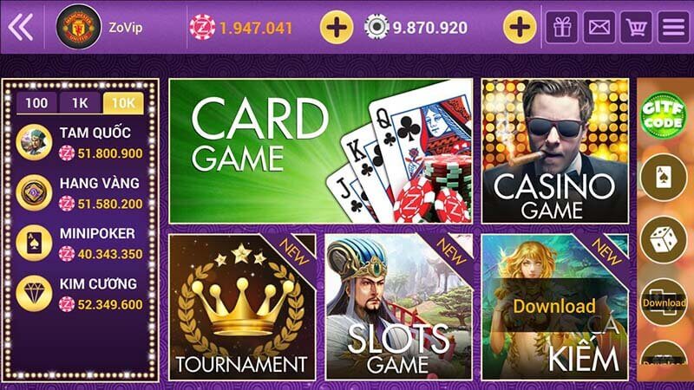The width and height of the screenshot is (694, 390).
Task: Click the green Gift Code badge
Action: [x=663, y=115]
